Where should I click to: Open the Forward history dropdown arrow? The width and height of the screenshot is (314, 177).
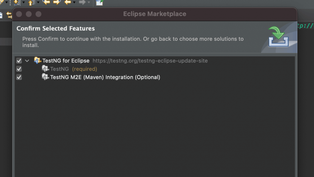(89, 2)
